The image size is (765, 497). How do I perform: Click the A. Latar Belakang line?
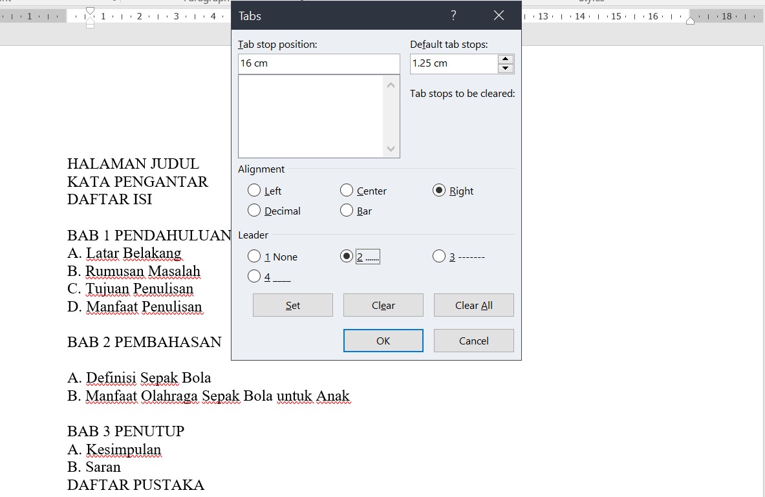[124, 253]
